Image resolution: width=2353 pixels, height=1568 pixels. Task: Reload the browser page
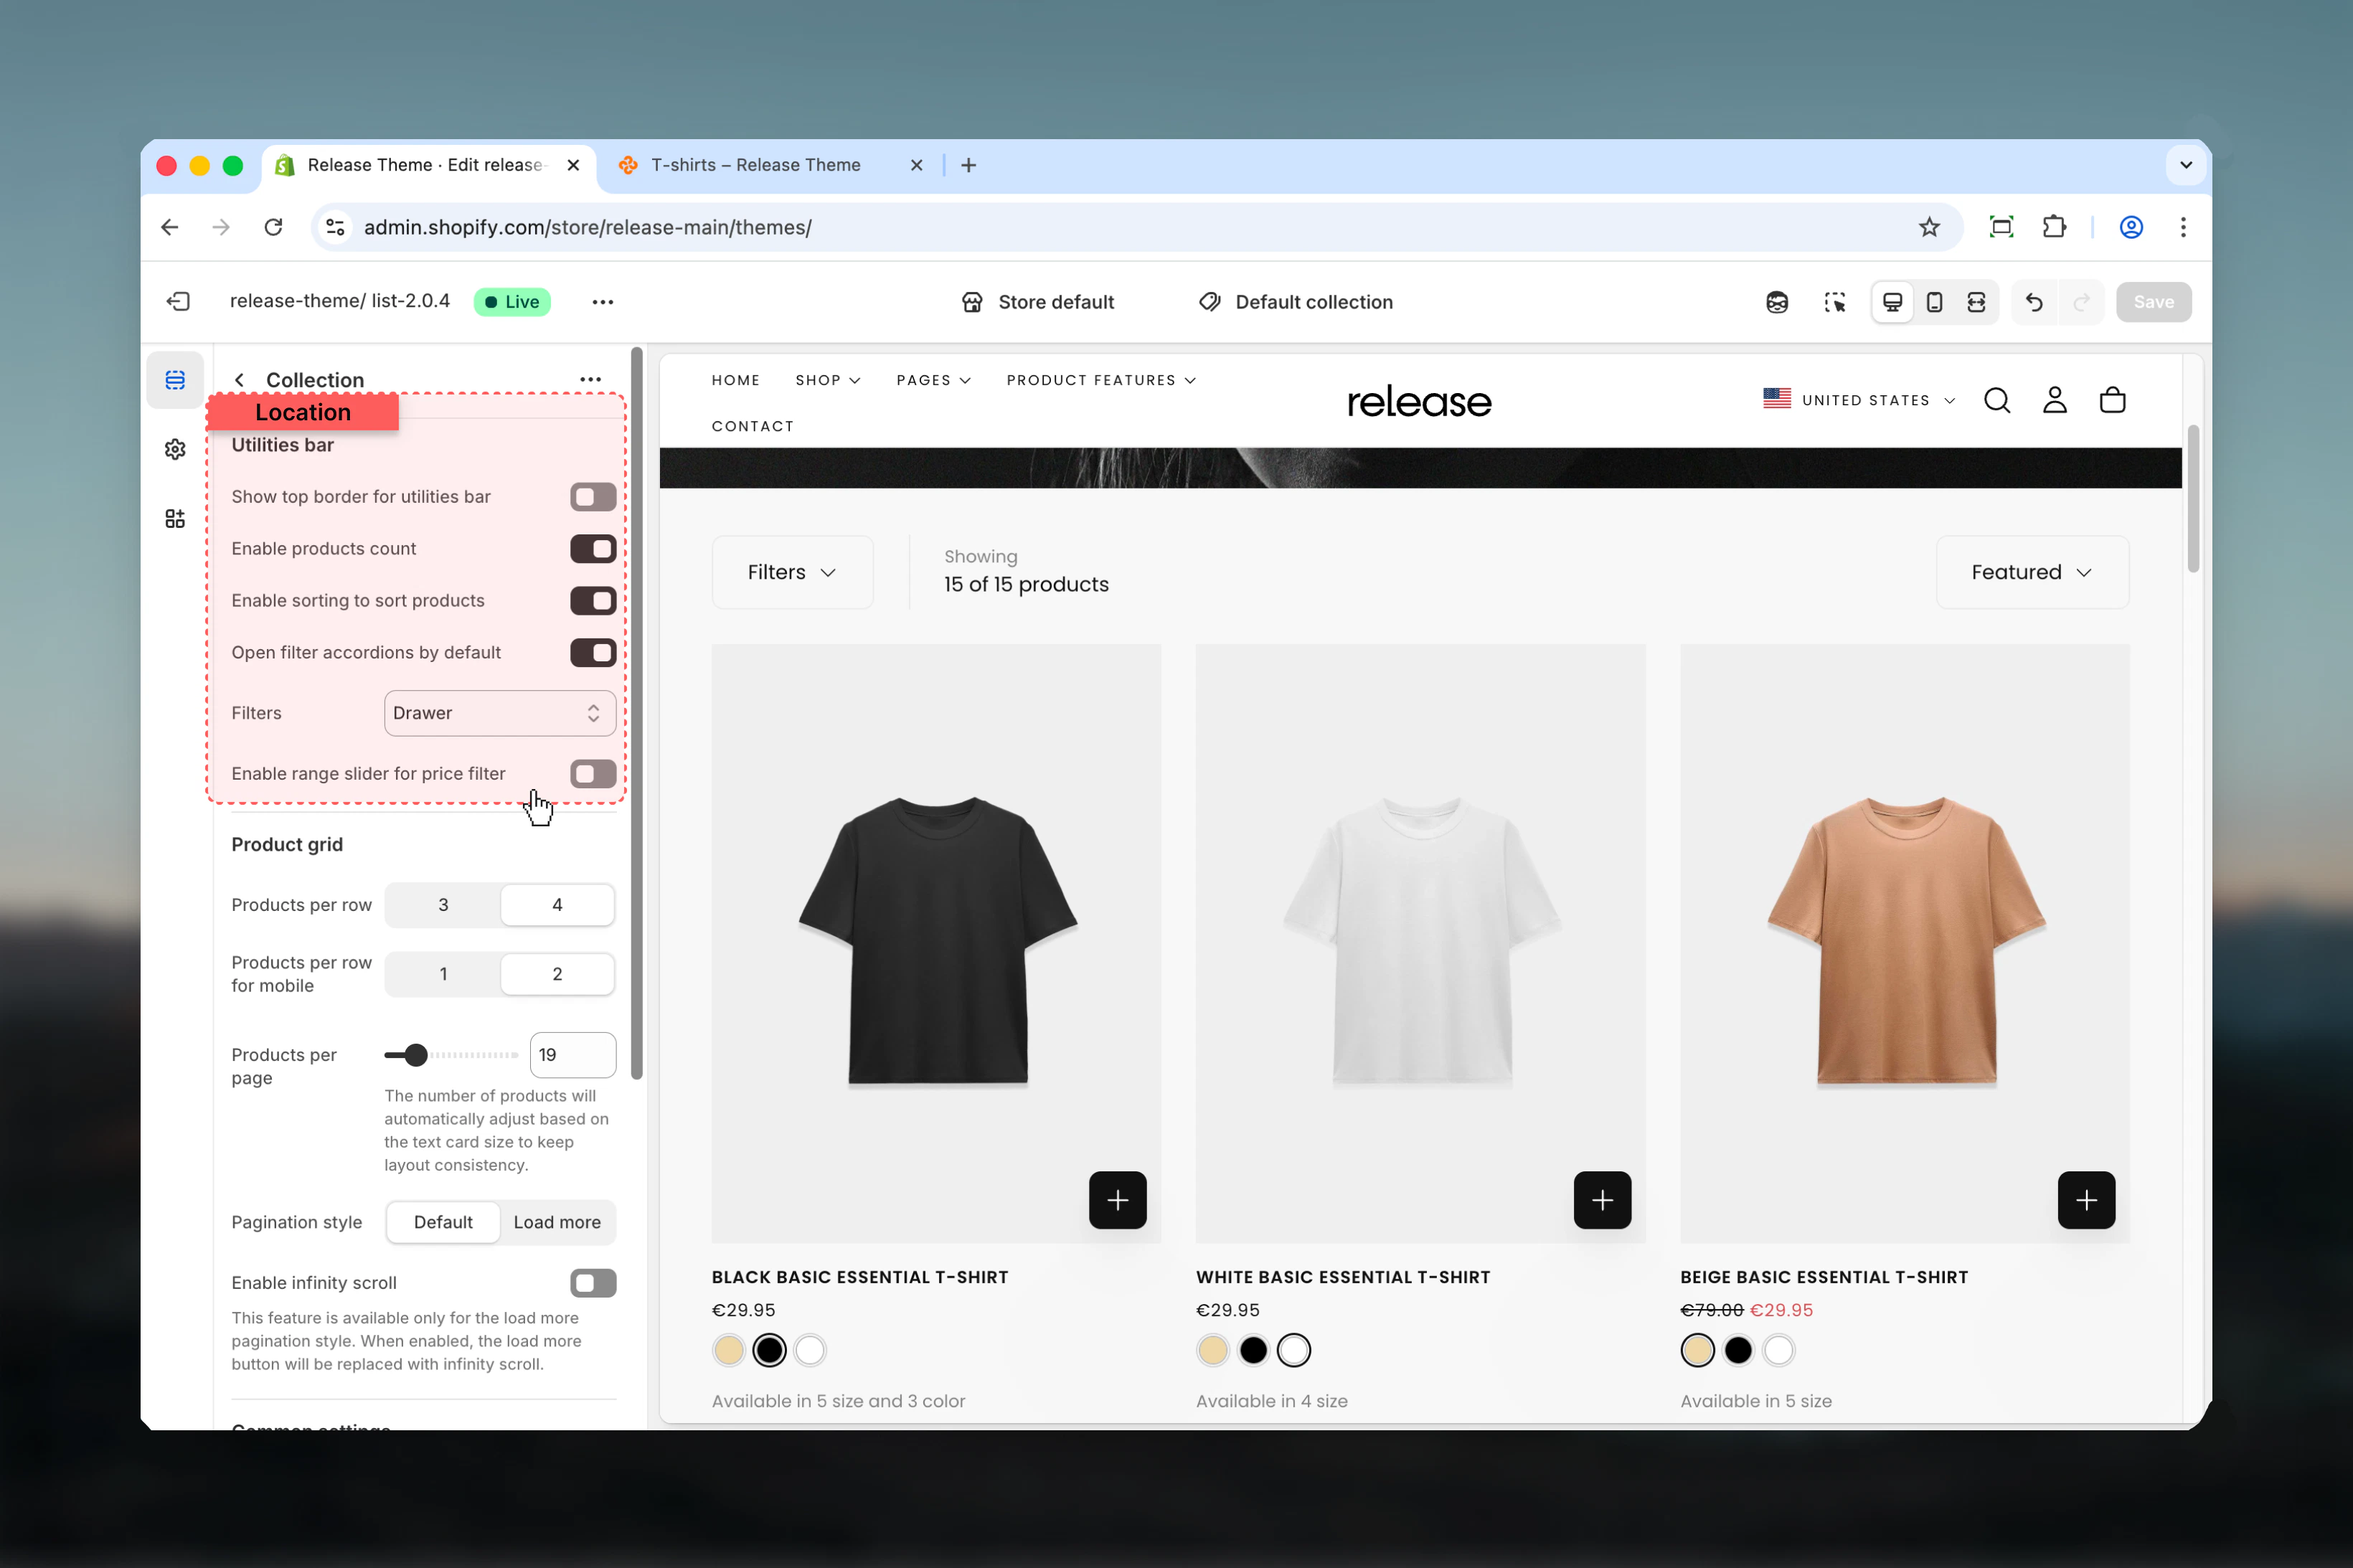coord(273,227)
